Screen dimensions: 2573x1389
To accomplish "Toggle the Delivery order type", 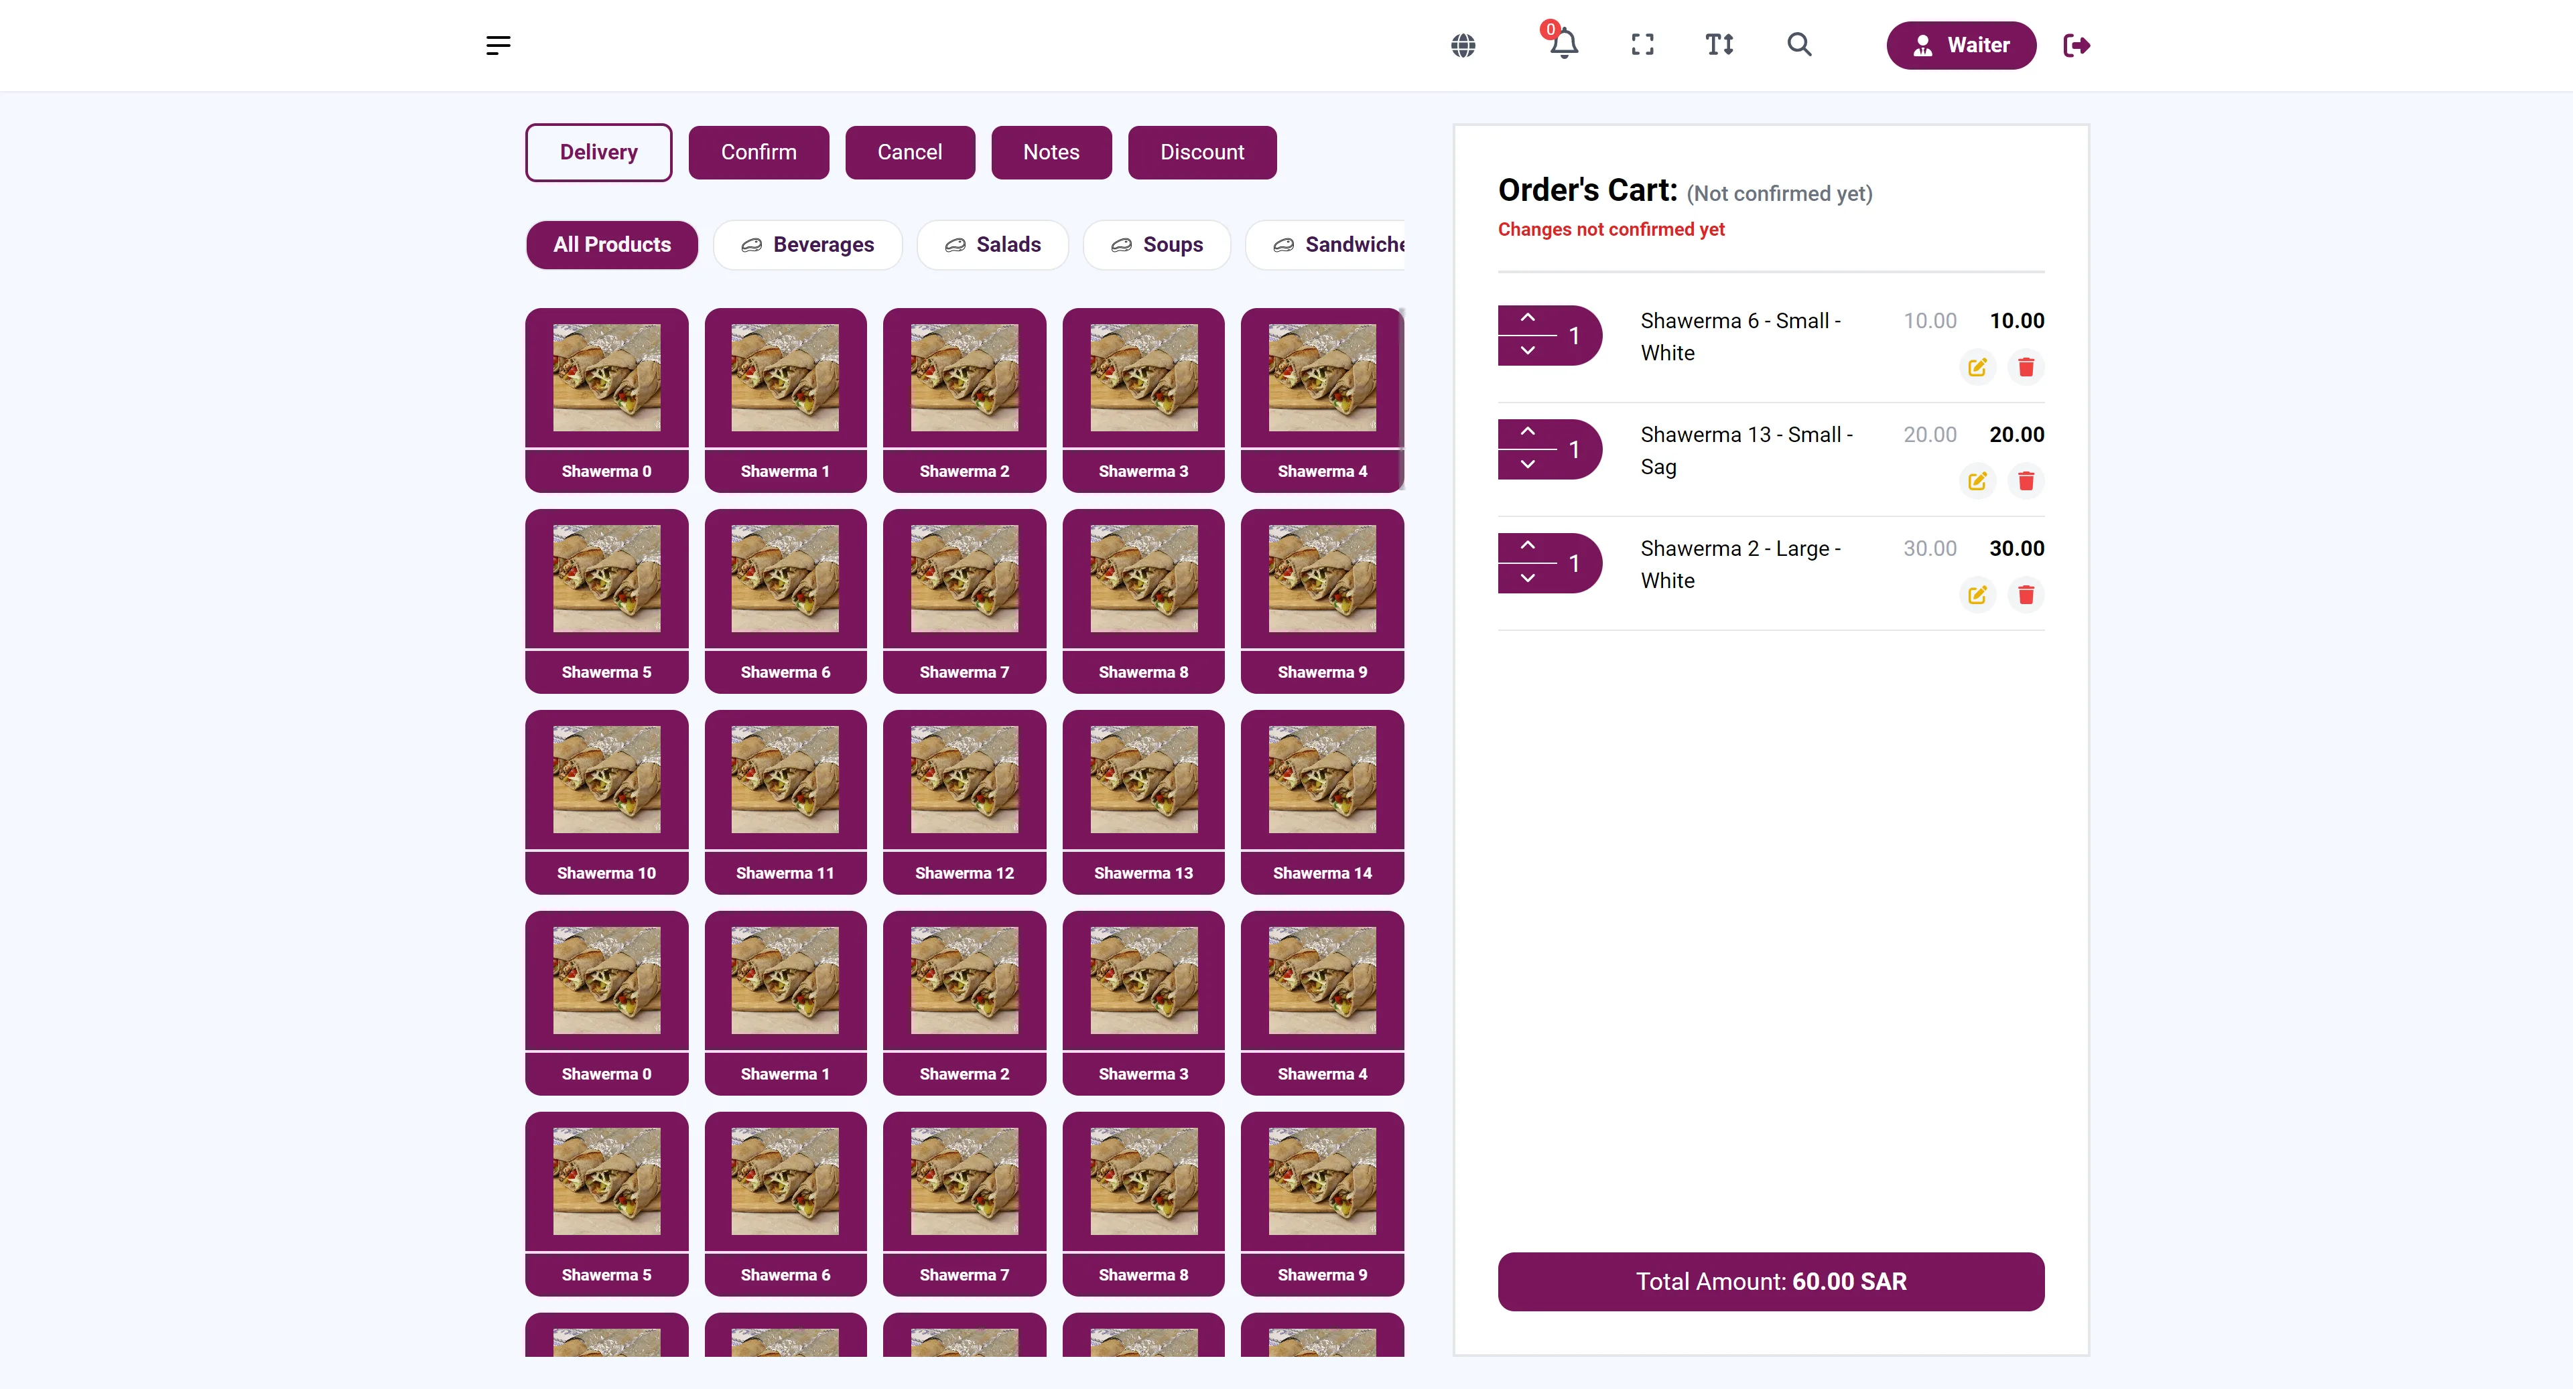I will 598,152.
